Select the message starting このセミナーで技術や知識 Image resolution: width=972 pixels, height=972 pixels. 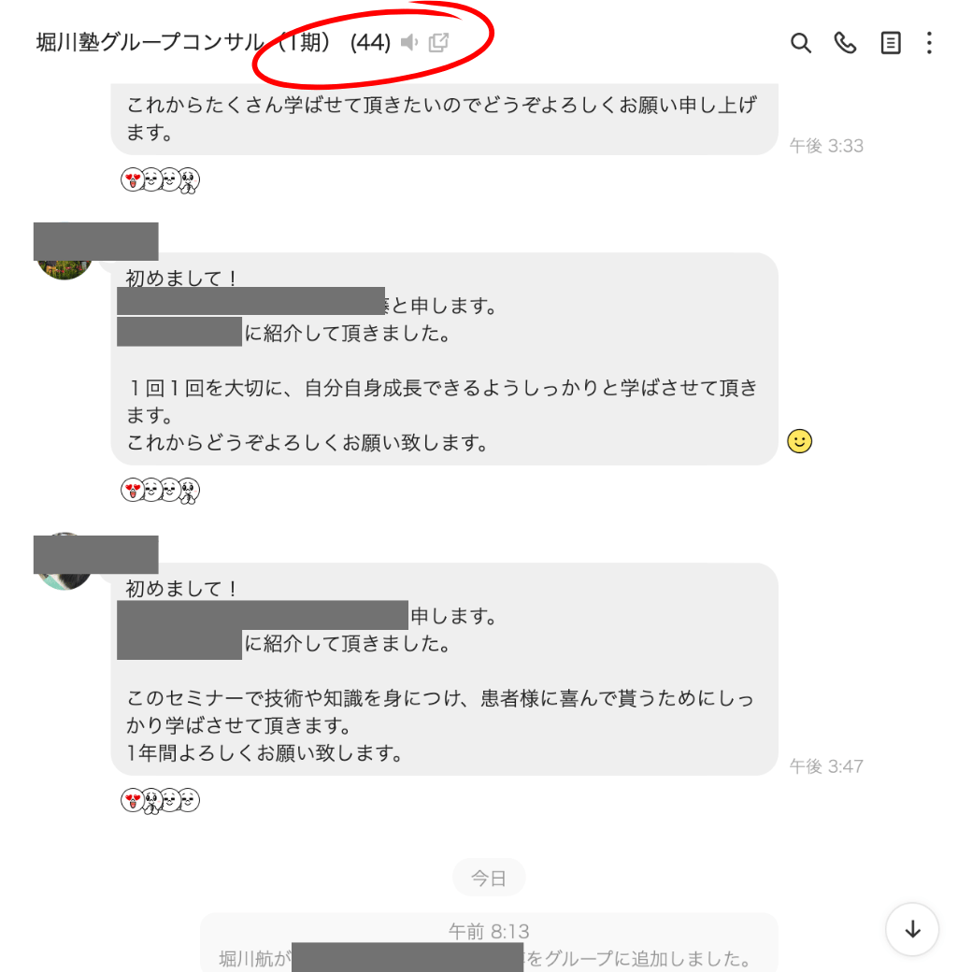pyautogui.click(x=444, y=669)
